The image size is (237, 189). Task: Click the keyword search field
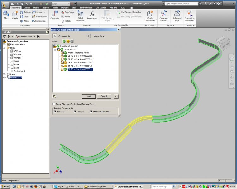pos(181,3)
